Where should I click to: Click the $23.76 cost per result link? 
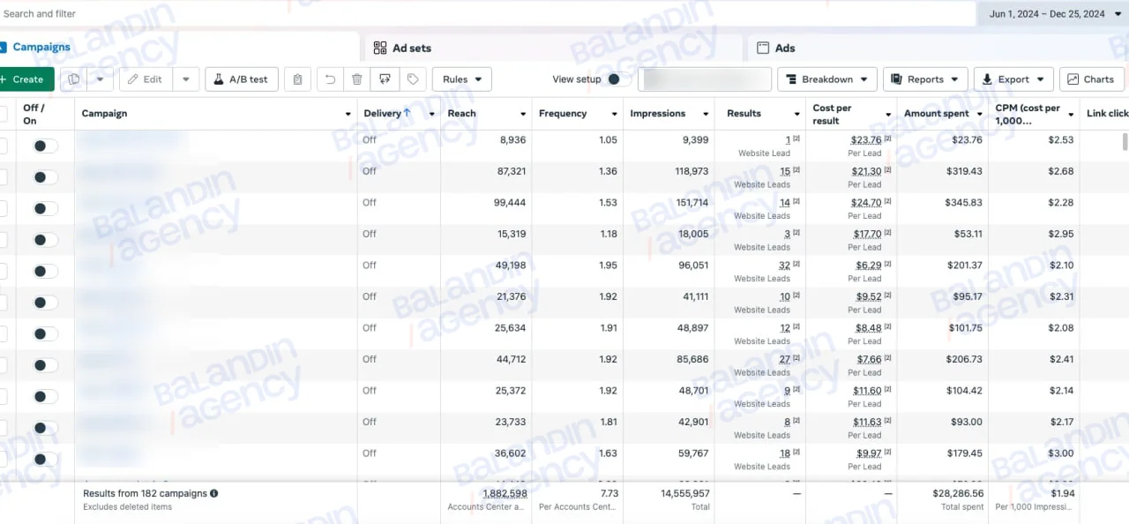[x=866, y=140]
